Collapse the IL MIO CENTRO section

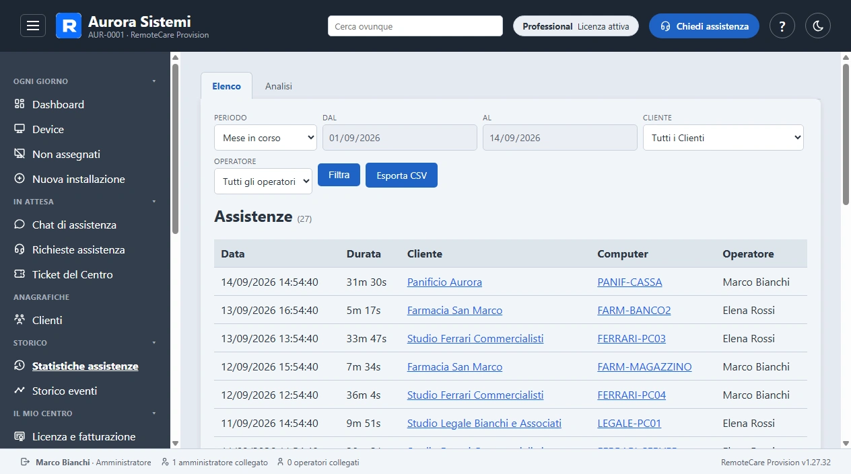coord(154,413)
